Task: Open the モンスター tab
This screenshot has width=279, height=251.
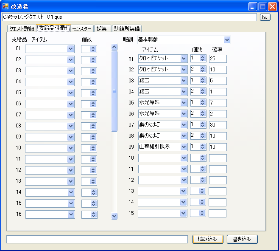Action: click(81, 29)
